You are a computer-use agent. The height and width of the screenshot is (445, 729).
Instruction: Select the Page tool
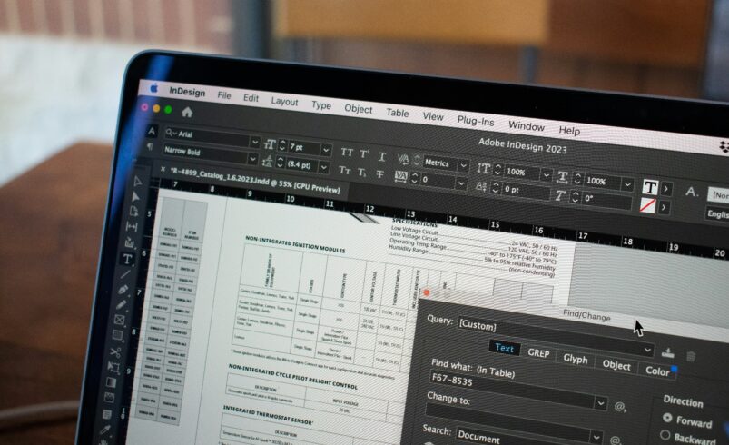(133, 212)
